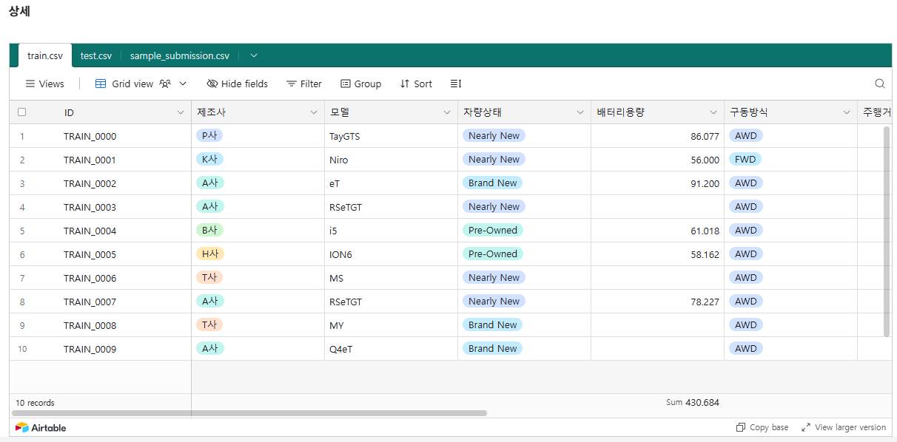Viewport: 897px width, 442px height.
Task: Click the FWD drive type tag
Action: (x=745, y=159)
